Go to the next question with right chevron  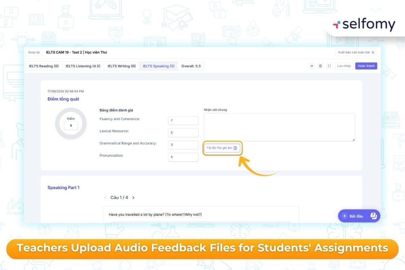134,197
